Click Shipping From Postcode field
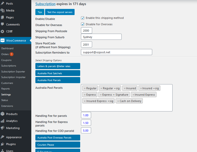This screenshot has height=152, width=197. pyautogui.click(x=87, y=30)
